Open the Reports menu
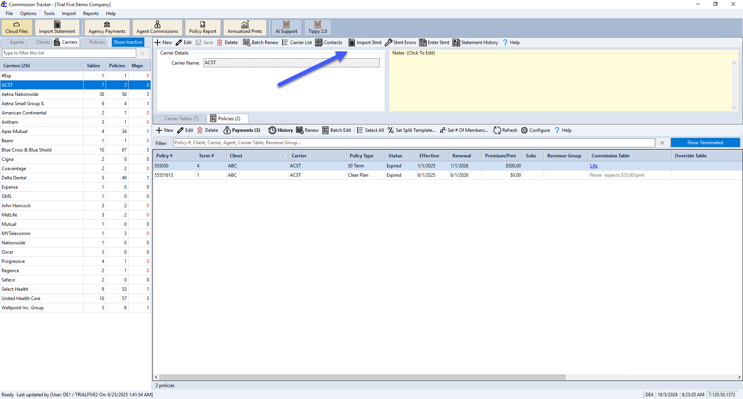Viewport: 743px width, 399px height. 91,14
